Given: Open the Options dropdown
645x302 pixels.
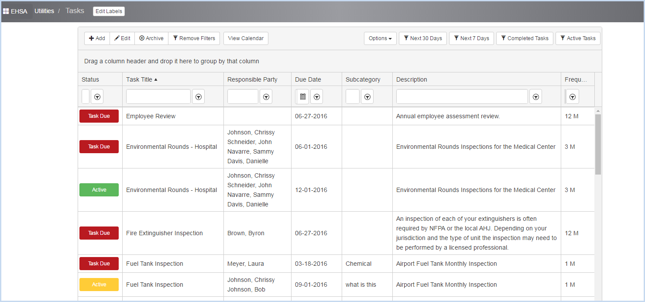Looking at the screenshot, I should click(x=380, y=38).
